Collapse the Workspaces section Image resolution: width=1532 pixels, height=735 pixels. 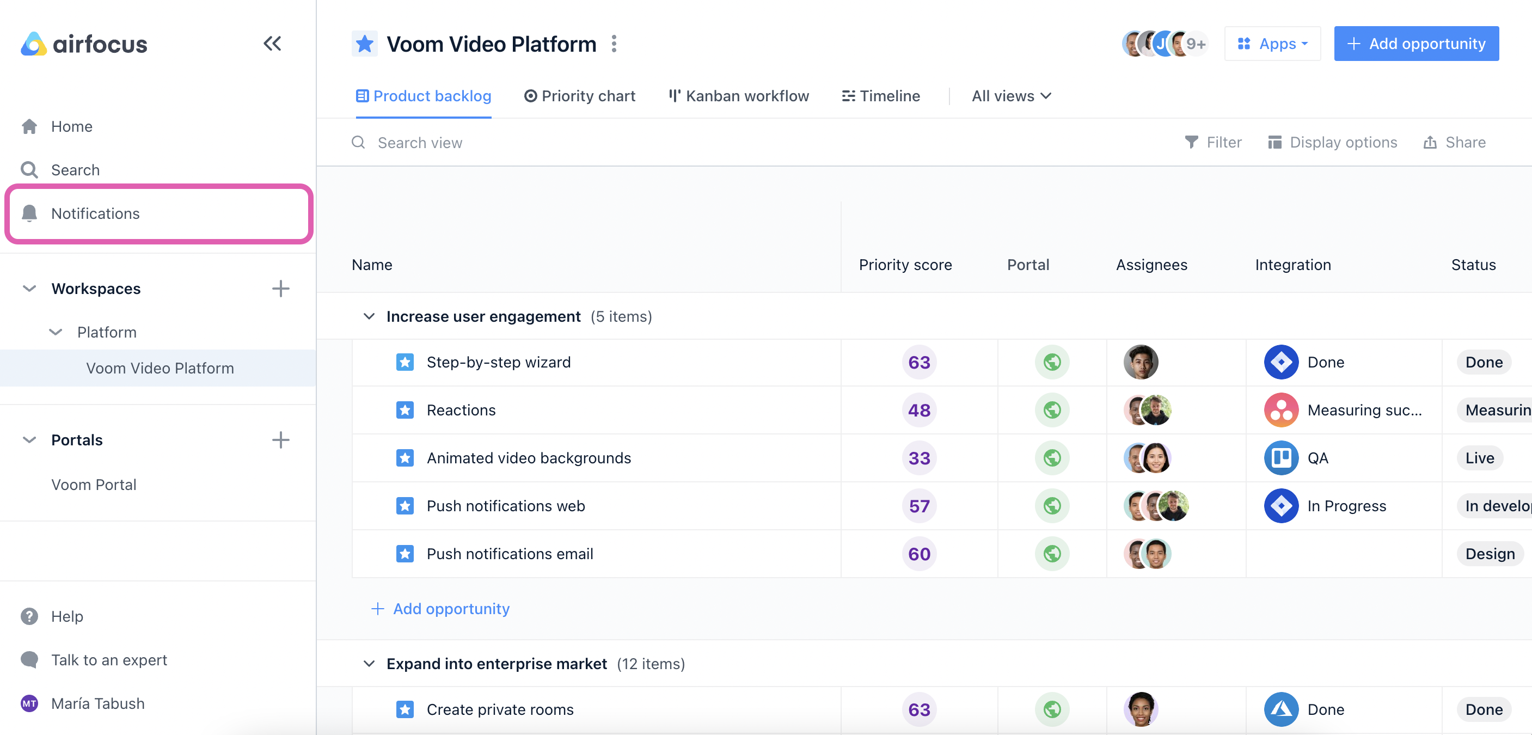tap(29, 289)
